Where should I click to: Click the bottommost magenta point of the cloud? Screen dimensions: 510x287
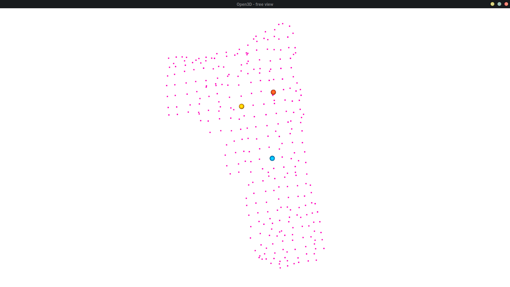280,268
